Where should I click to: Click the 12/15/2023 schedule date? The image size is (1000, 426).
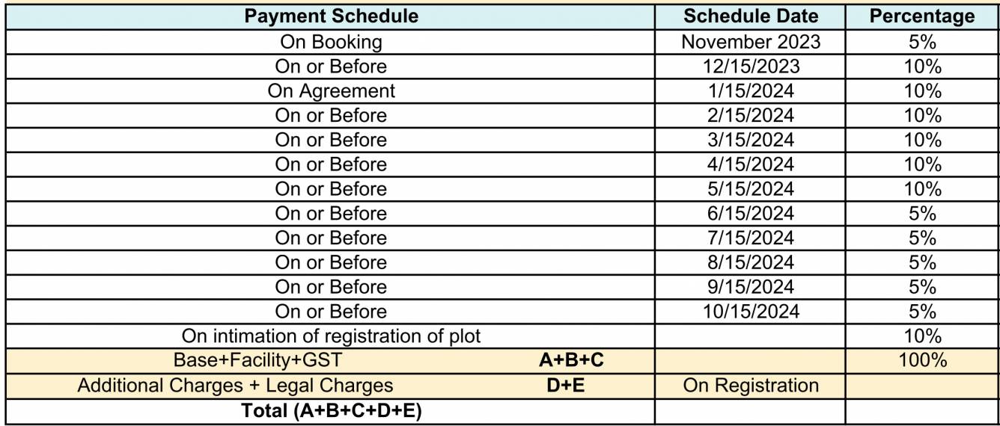(751, 67)
